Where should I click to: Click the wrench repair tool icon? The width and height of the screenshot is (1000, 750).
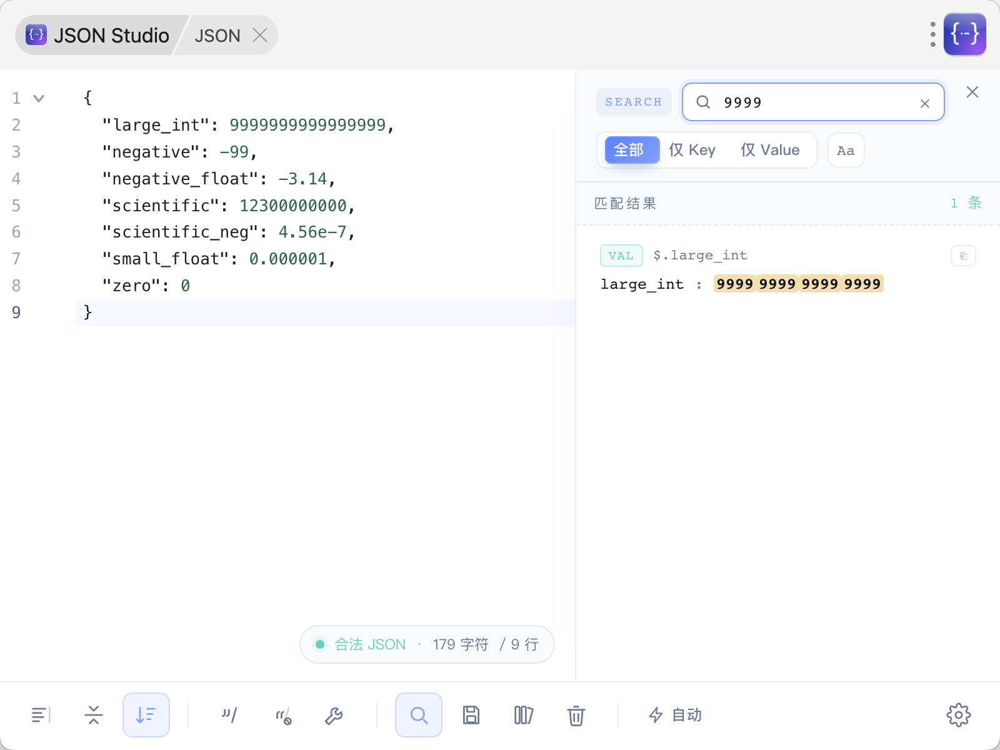(x=334, y=716)
